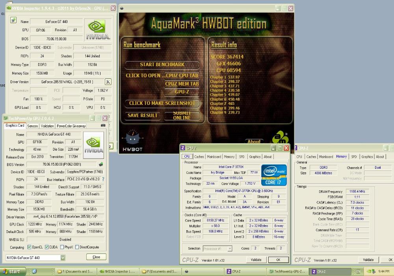Screen dimensions: 394x276
Task: Click the About button in AquaMark
Action: coord(254,142)
